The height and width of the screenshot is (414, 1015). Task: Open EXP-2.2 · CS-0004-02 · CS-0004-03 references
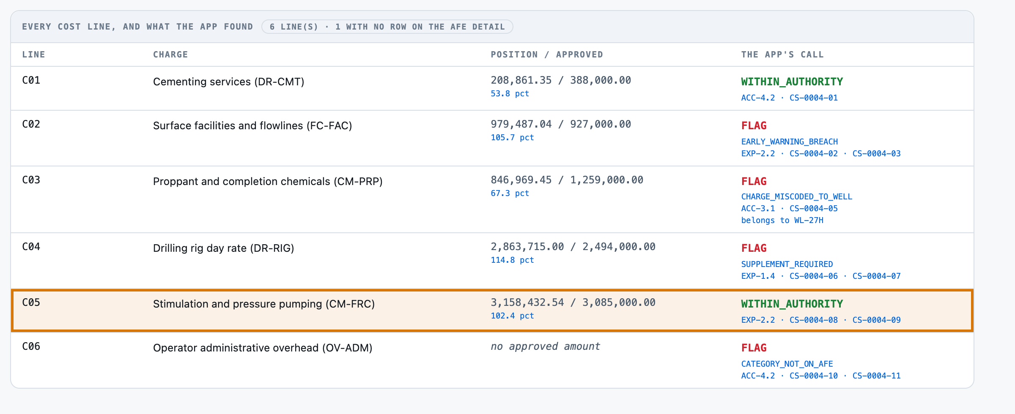(x=820, y=153)
